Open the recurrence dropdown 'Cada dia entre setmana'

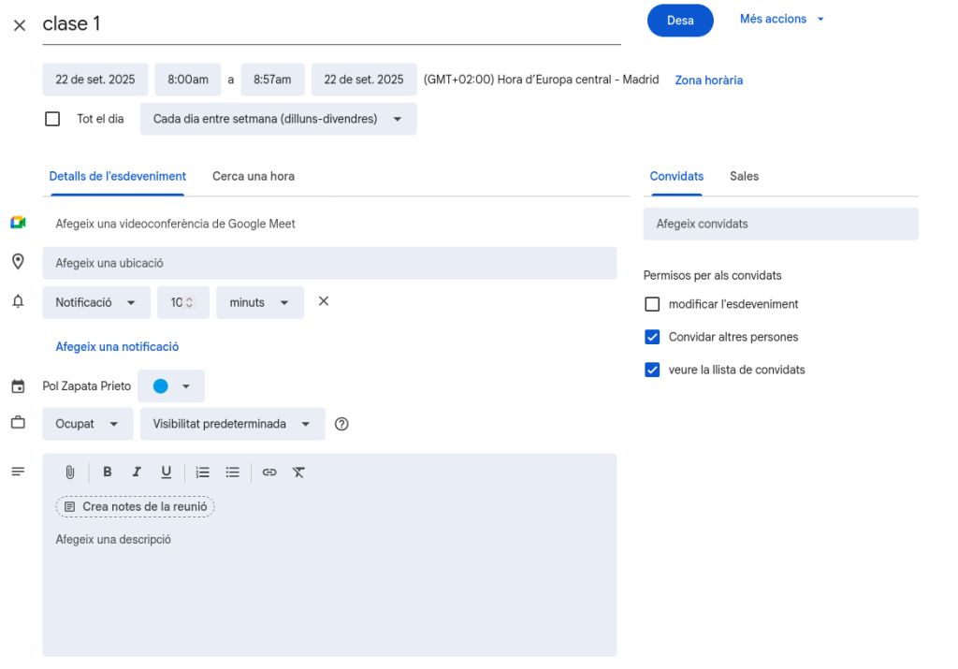[278, 119]
